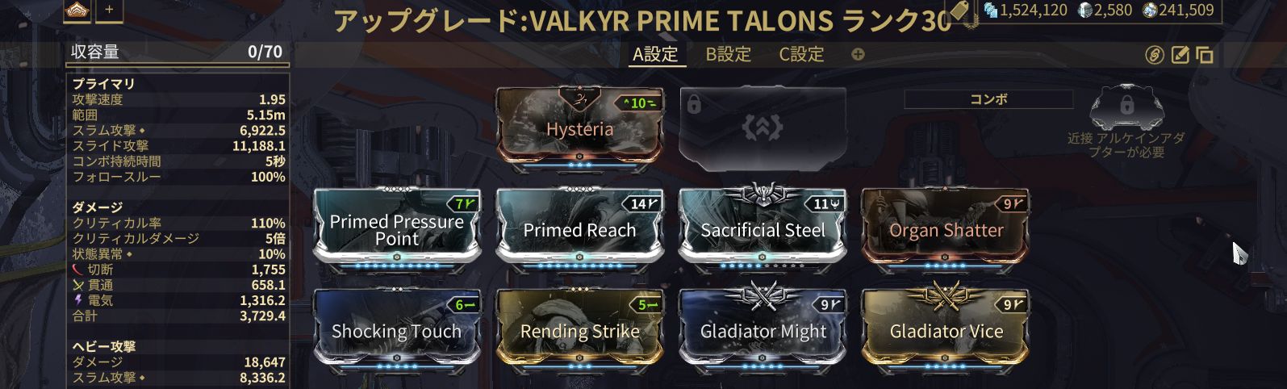Screen dimensions: 1287x389
Task: Click the locked arcane adapter slot icon
Action: (1126, 107)
